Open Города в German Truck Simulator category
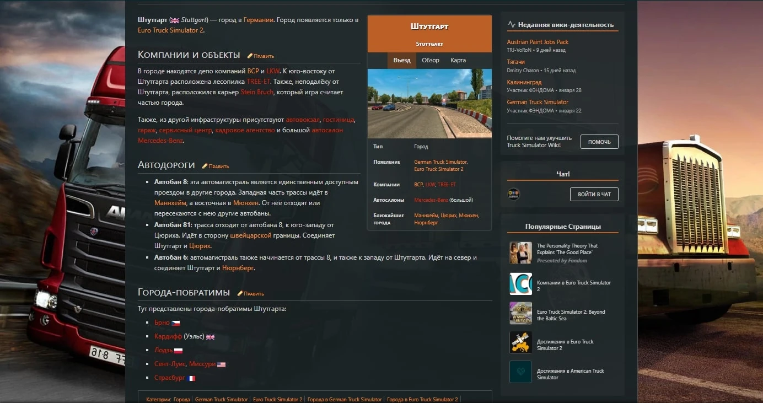 point(345,400)
